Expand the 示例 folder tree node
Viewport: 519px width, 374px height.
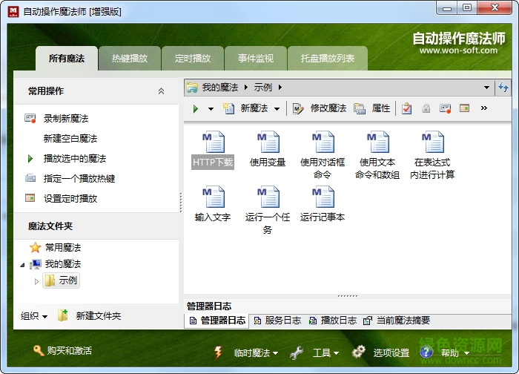coord(37,280)
